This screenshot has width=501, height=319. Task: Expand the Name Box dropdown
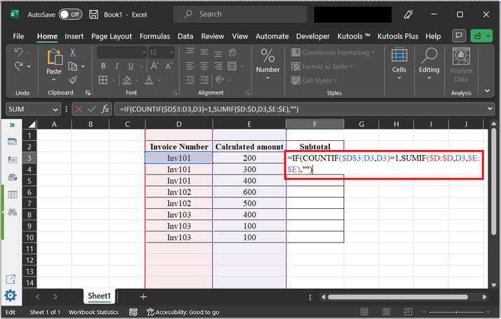(x=56, y=109)
